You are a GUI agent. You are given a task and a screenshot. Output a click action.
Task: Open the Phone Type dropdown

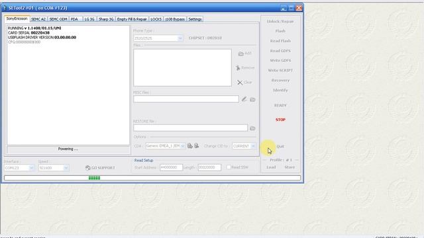(180, 38)
